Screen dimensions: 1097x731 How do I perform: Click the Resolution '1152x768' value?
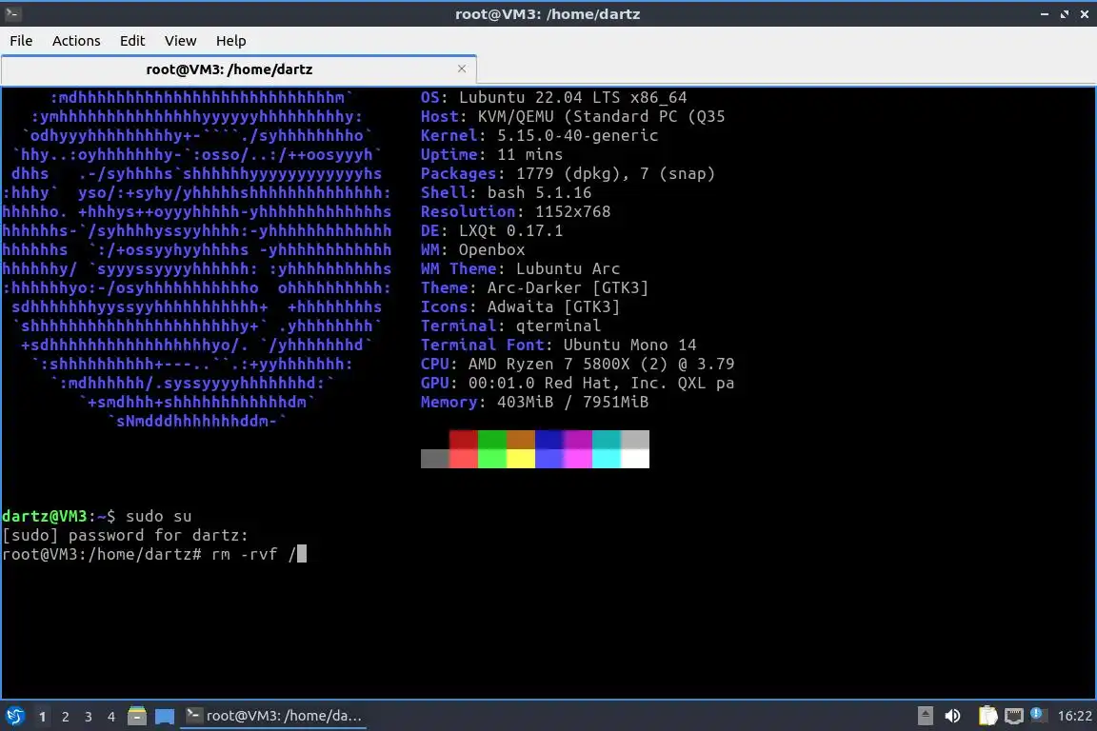pyautogui.click(x=573, y=211)
